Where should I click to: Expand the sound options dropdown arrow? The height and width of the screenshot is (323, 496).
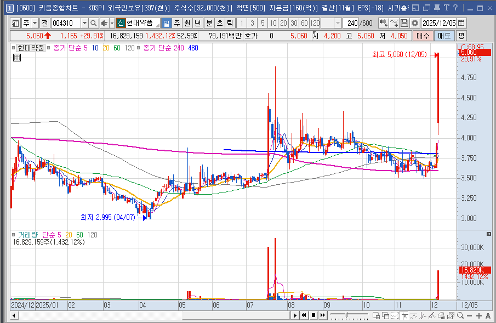tap(112, 23)
